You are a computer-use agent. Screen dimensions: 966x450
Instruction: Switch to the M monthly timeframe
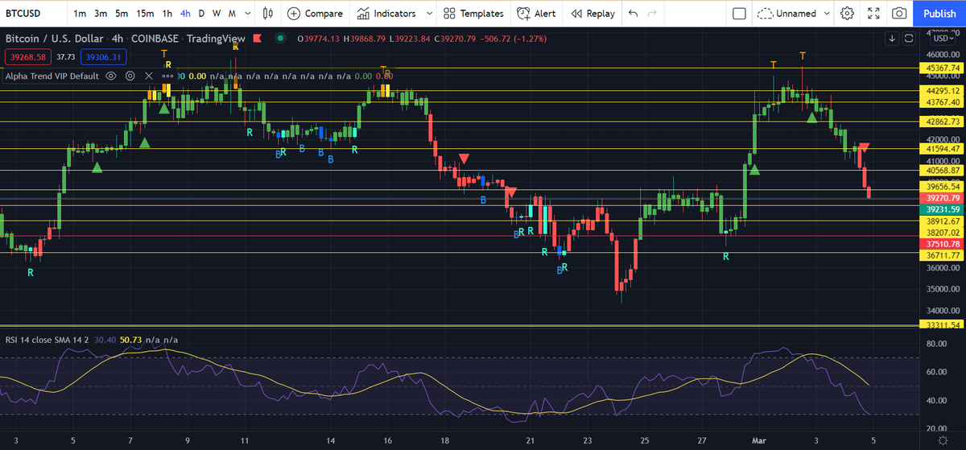coord(232,14)
